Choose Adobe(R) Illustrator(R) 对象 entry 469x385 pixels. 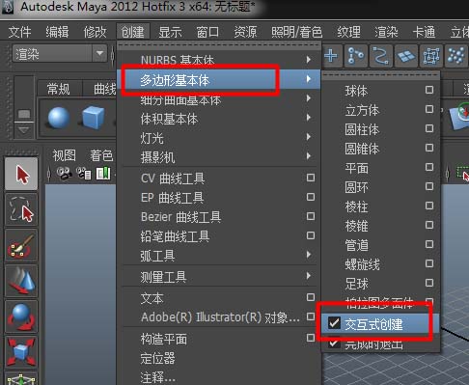[x=219, y=317]
